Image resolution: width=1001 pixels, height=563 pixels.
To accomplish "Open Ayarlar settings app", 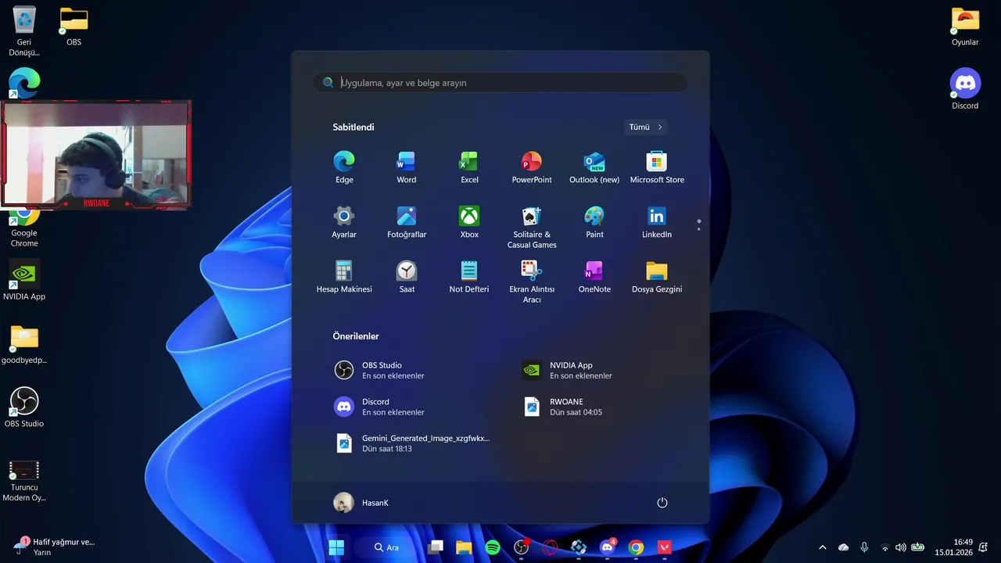I will pyautogui.click(x=344, y=223).
